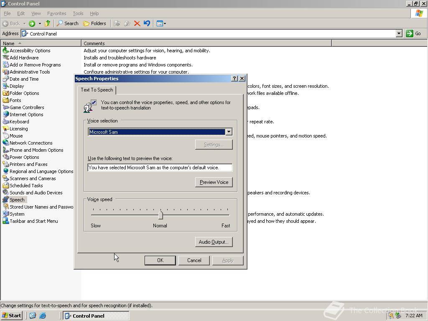Select the Add Hardware icon
The image size is (428, 321).
click(6, 58)
